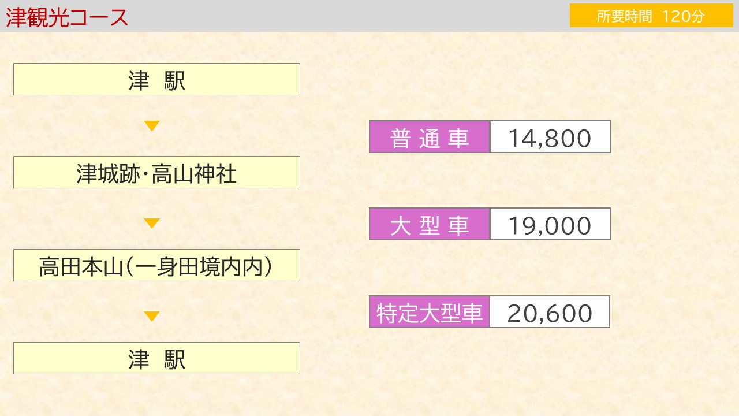Select the 普通車 vehicle label

click(430, 137)
